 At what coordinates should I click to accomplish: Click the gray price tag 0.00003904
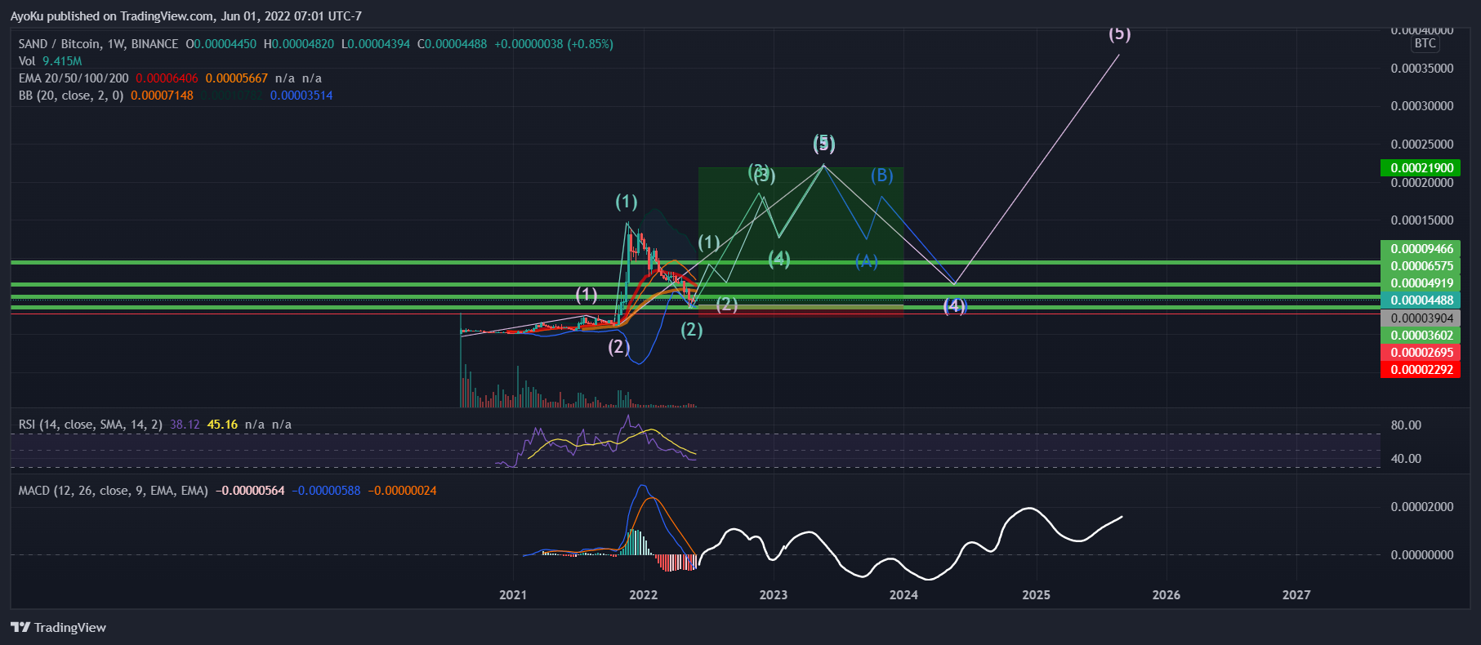1421,318
